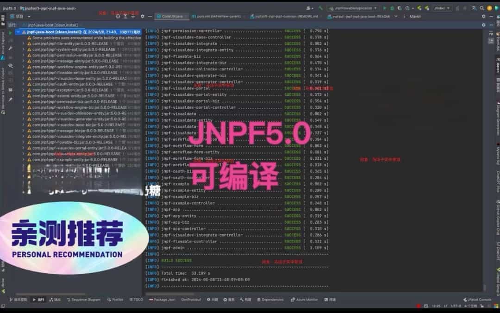Expand the jnpf-system-entity warning node
This screenshot has width=500, height=313.
pos(23,50)
